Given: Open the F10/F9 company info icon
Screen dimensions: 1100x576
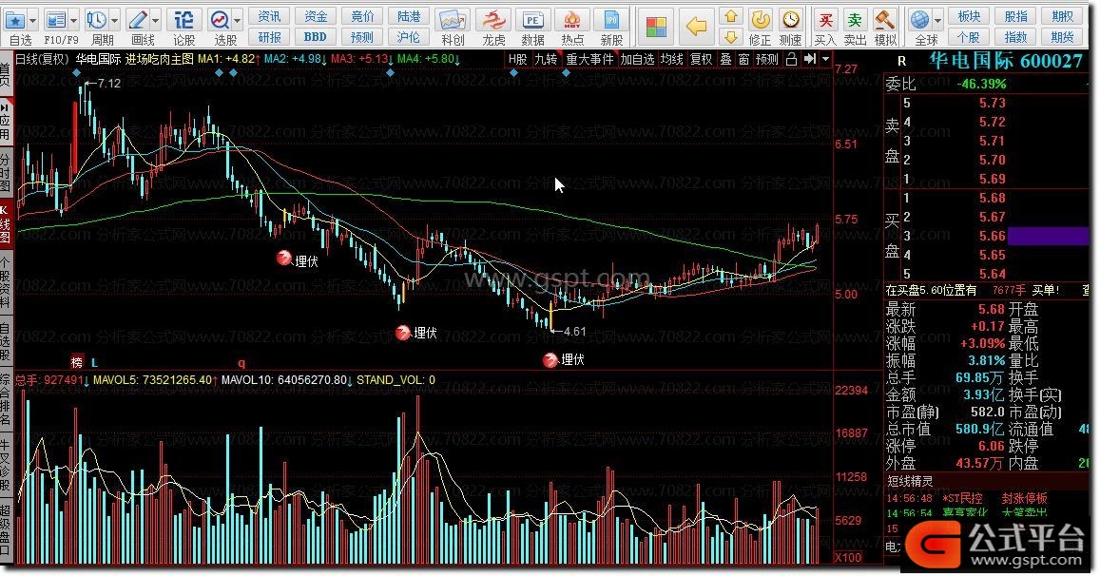Looking at the screenshot, I should coord(55,20).
